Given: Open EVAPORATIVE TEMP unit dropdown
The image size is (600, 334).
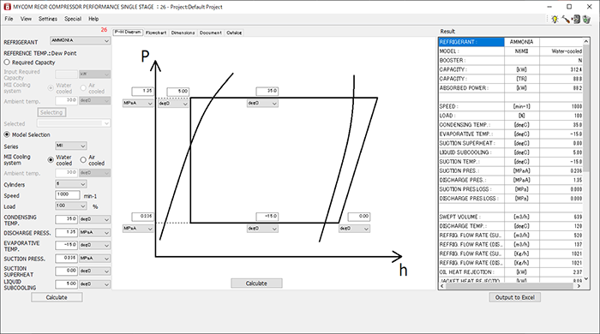Looking at the screenshot, I should pos(94,245).
